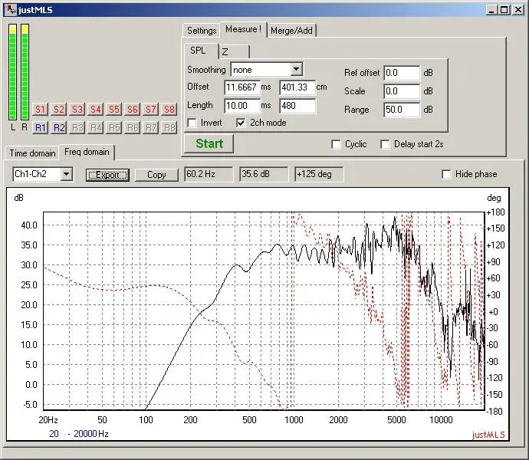This screenshot has height=460, width=529.
Task: Switch to the Freq domain tab
Action: (x=87, y=152)
